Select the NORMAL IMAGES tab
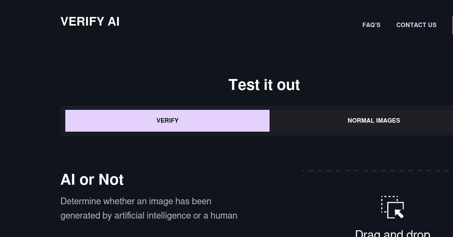The height and width of the screenshot is (237, 453). click(x=374, y=121)
